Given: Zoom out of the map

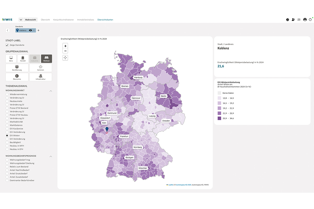Looking at the screenshot, I should click(65, 51).
